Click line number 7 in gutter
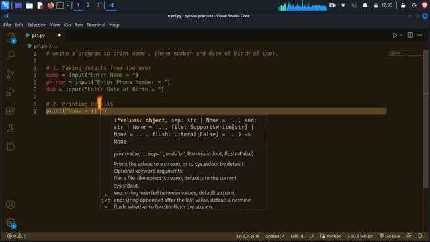 coord(34,97)
